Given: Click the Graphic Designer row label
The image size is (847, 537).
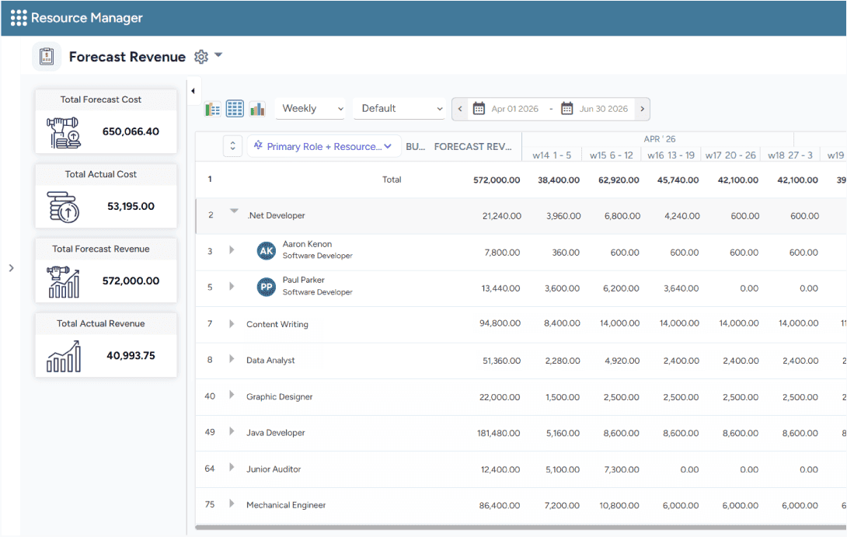Looking at the screenshot, I should 279,396.
